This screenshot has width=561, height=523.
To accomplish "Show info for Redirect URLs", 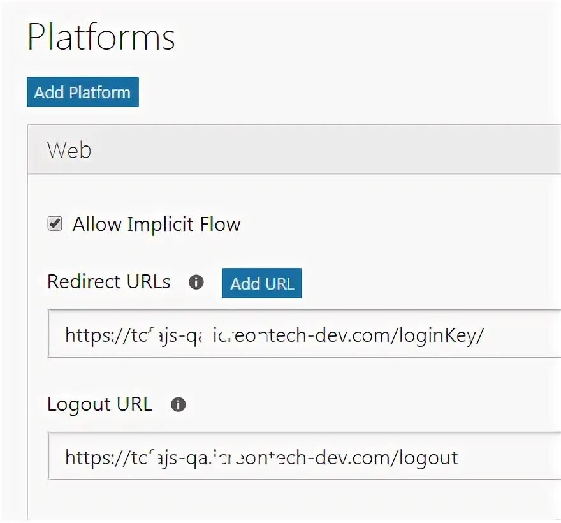I will pos(196,282).
